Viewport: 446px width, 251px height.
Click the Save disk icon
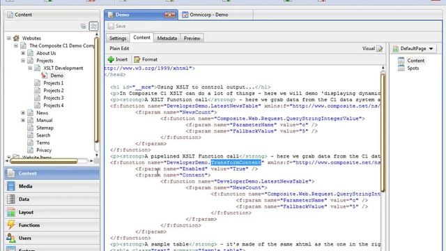tap(111, 26)
